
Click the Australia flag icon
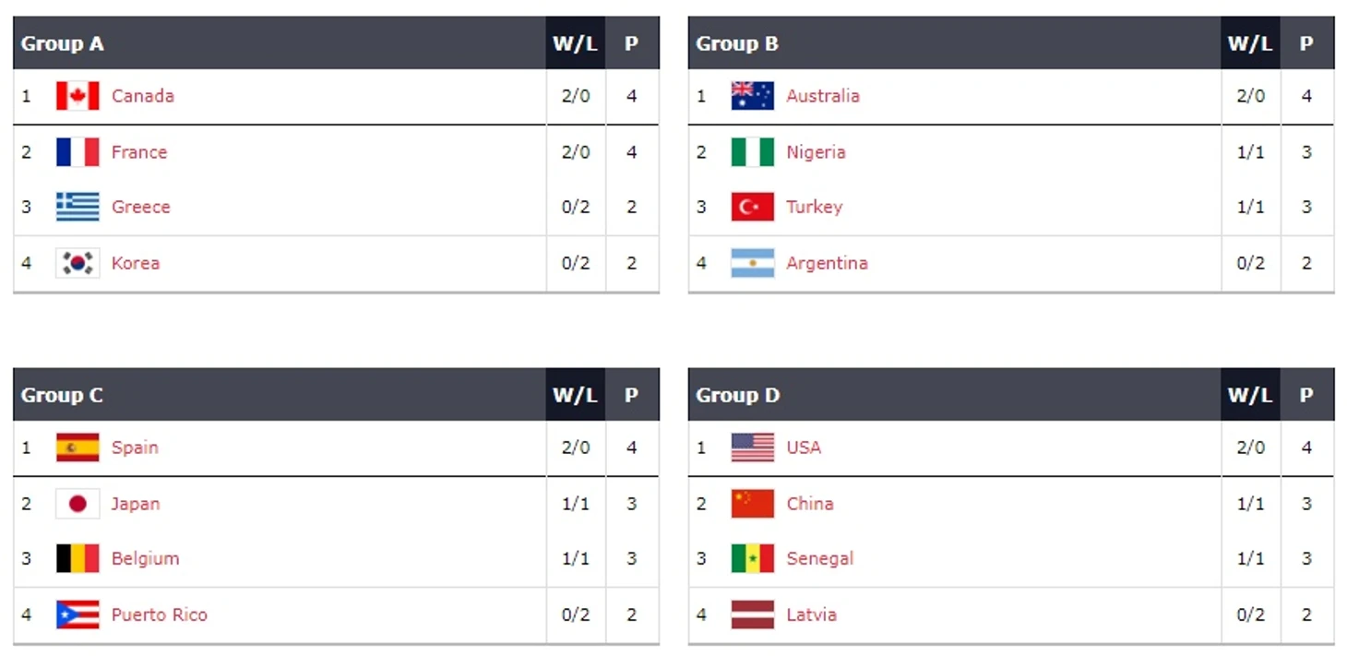(753, 96)
